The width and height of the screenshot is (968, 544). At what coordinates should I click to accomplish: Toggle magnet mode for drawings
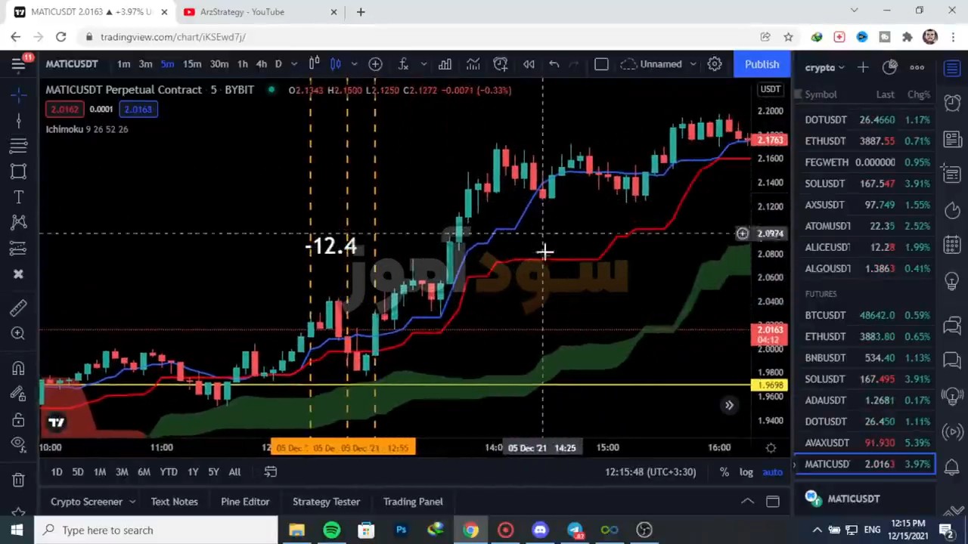pyautogui.click(x=19, y=368)
